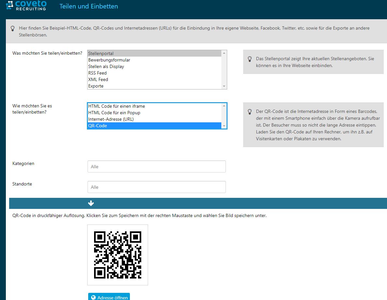Select the XML Feed option
This screenshot has height=300, width=387.
[155, 79]
